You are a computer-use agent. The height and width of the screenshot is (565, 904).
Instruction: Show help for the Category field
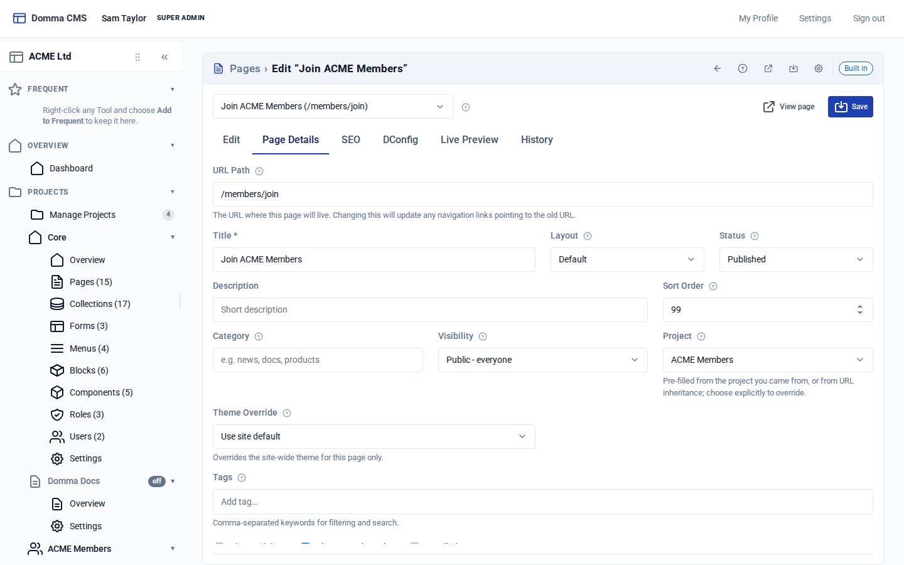pos(259,336)
